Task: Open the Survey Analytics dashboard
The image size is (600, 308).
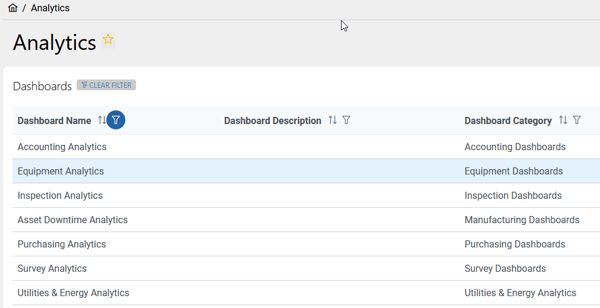Action: click(52, 268)
